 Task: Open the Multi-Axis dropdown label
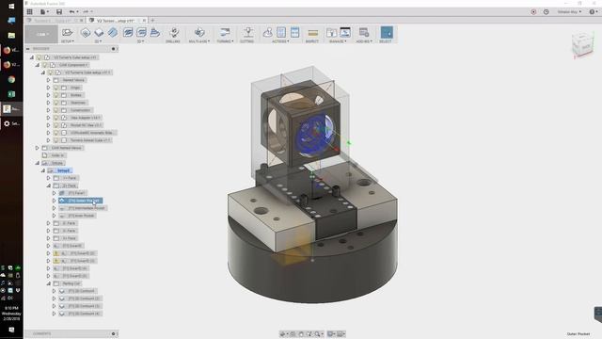click(x=199, y=41)
